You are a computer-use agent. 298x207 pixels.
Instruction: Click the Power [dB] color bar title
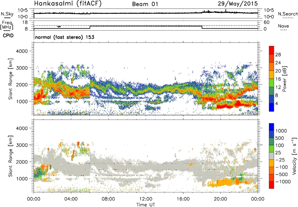(284, 79)
